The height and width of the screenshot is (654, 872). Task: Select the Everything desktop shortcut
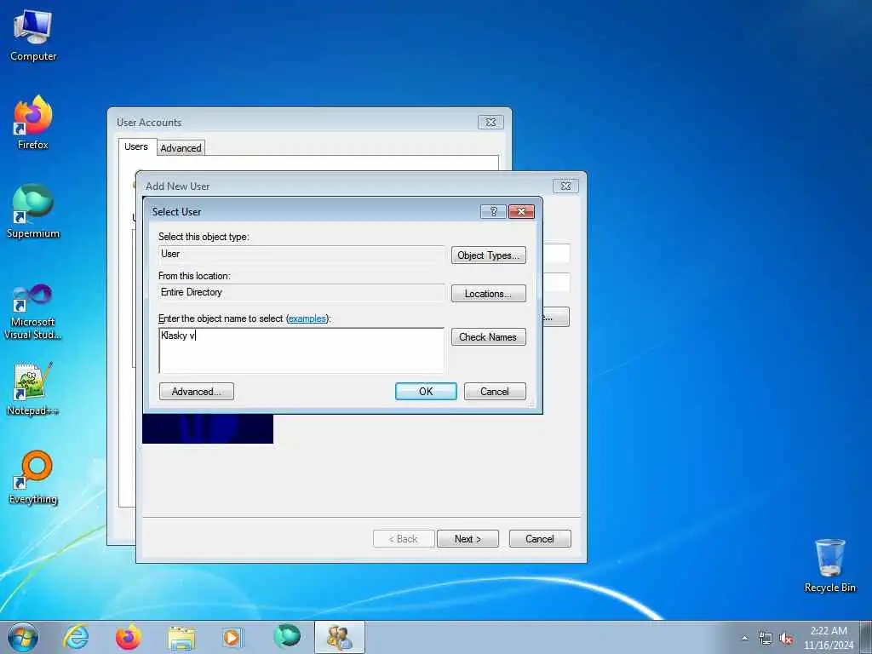pyautogui.click(x=33, y=478)
